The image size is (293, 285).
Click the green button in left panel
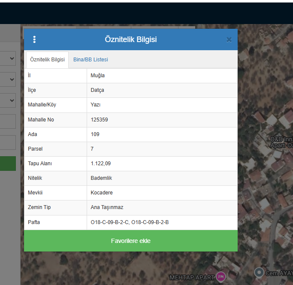coord(8,164)
